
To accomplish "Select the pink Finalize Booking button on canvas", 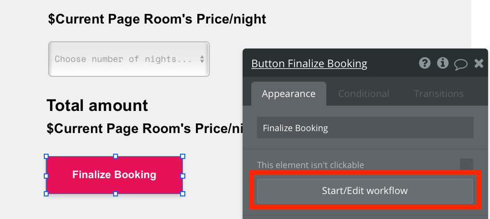I will [115, 175].
